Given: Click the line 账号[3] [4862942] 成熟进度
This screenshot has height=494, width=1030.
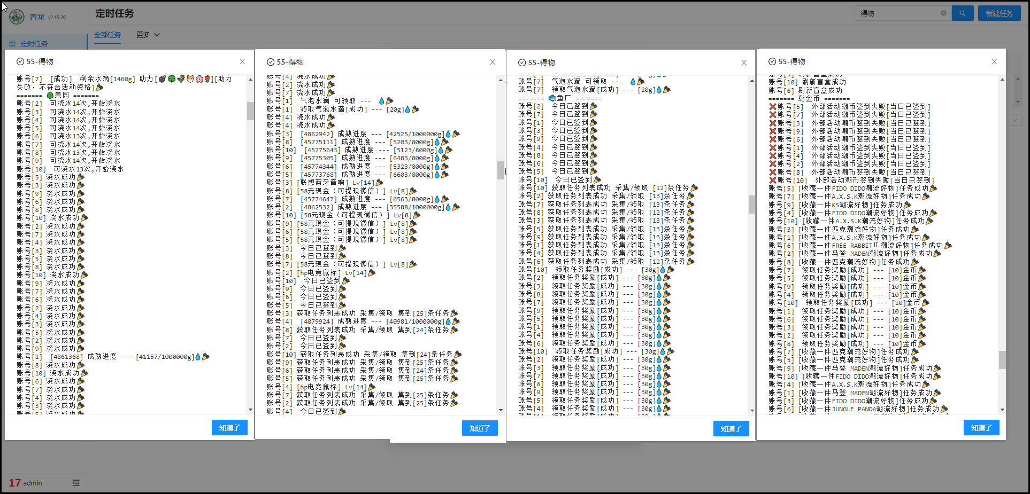Looking at the screenshot, I should click(363, 134).
